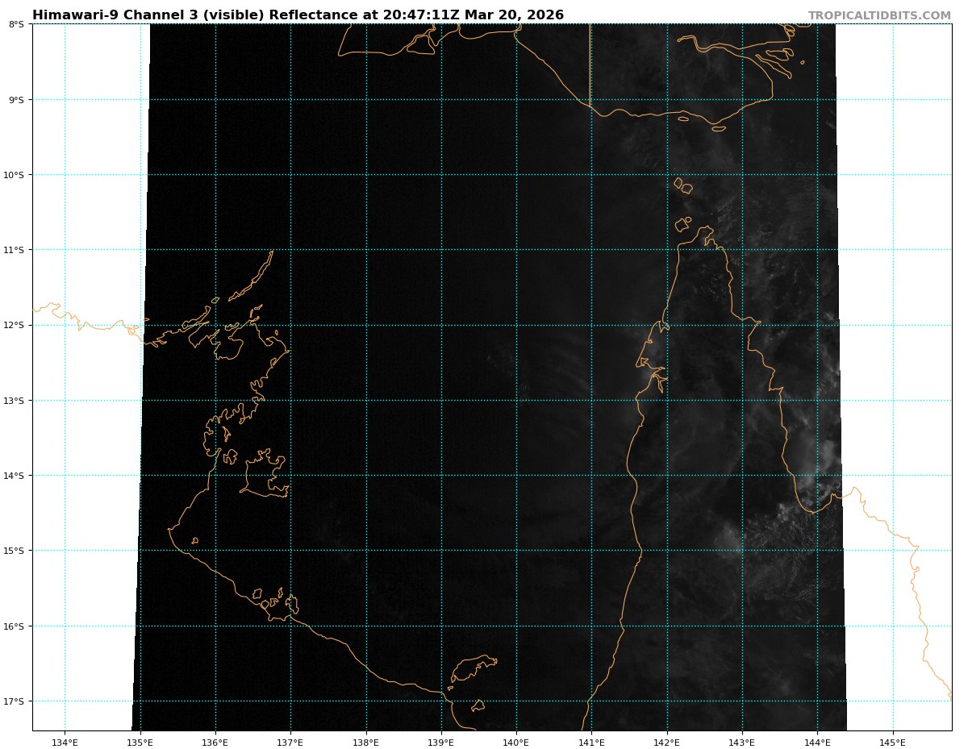Click the 20:47:11Z timestamp in the title

[x=420, y=15]
